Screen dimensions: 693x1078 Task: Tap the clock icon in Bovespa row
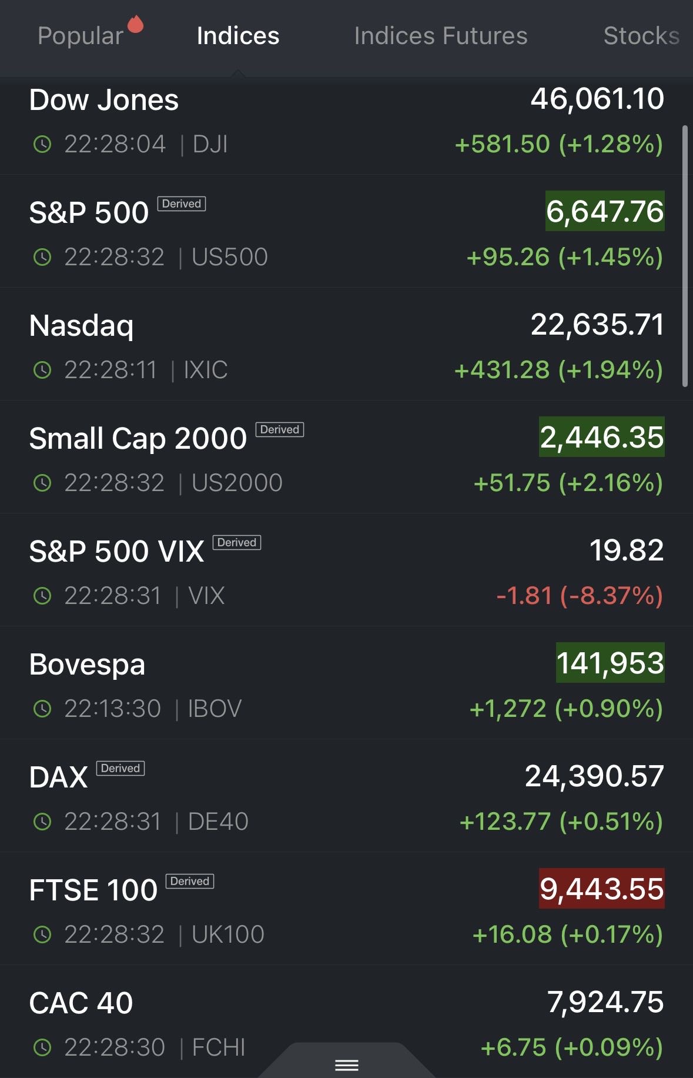(x=42, y=709)
